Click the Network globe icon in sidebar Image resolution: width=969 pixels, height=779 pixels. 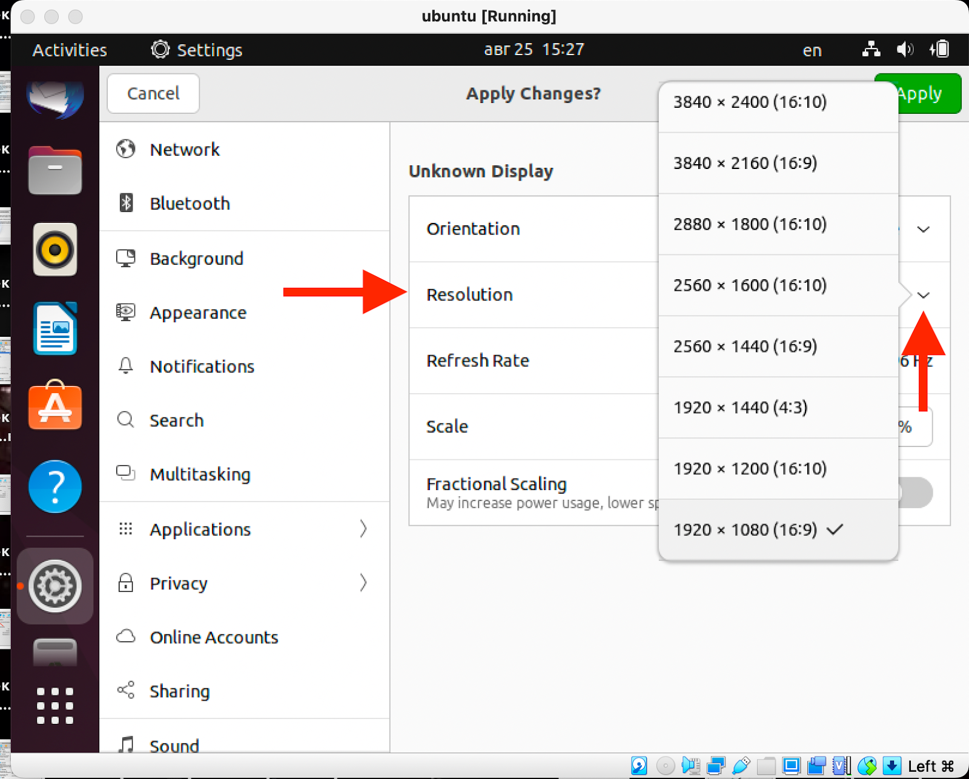tap(125, 149)
